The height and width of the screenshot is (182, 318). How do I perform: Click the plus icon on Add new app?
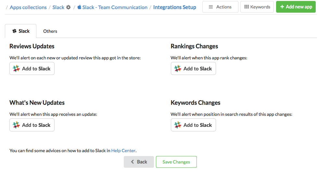pos(282,7)
